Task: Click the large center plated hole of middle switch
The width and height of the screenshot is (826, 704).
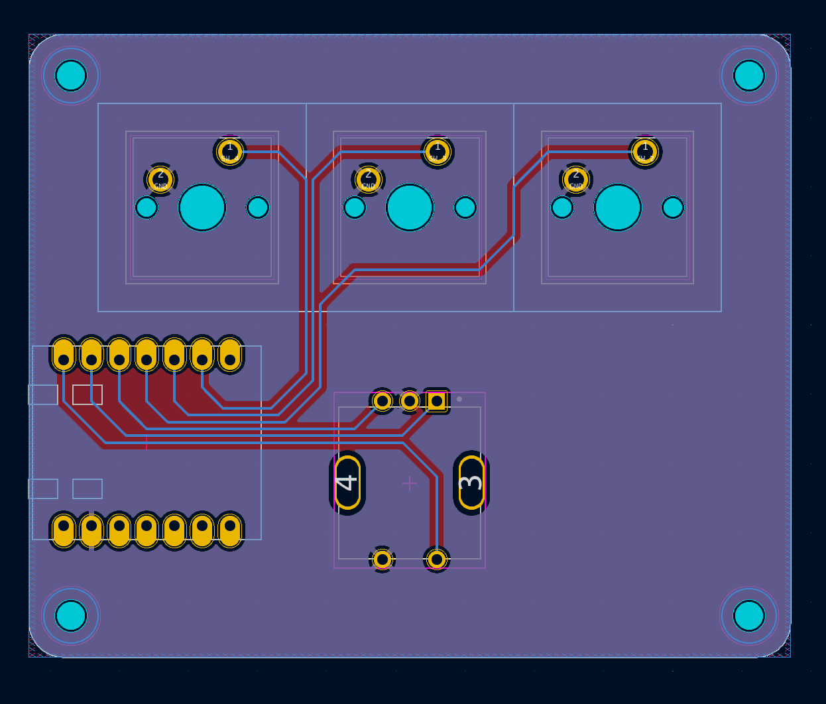Action: pyautogui.click(x=410, y=207)
